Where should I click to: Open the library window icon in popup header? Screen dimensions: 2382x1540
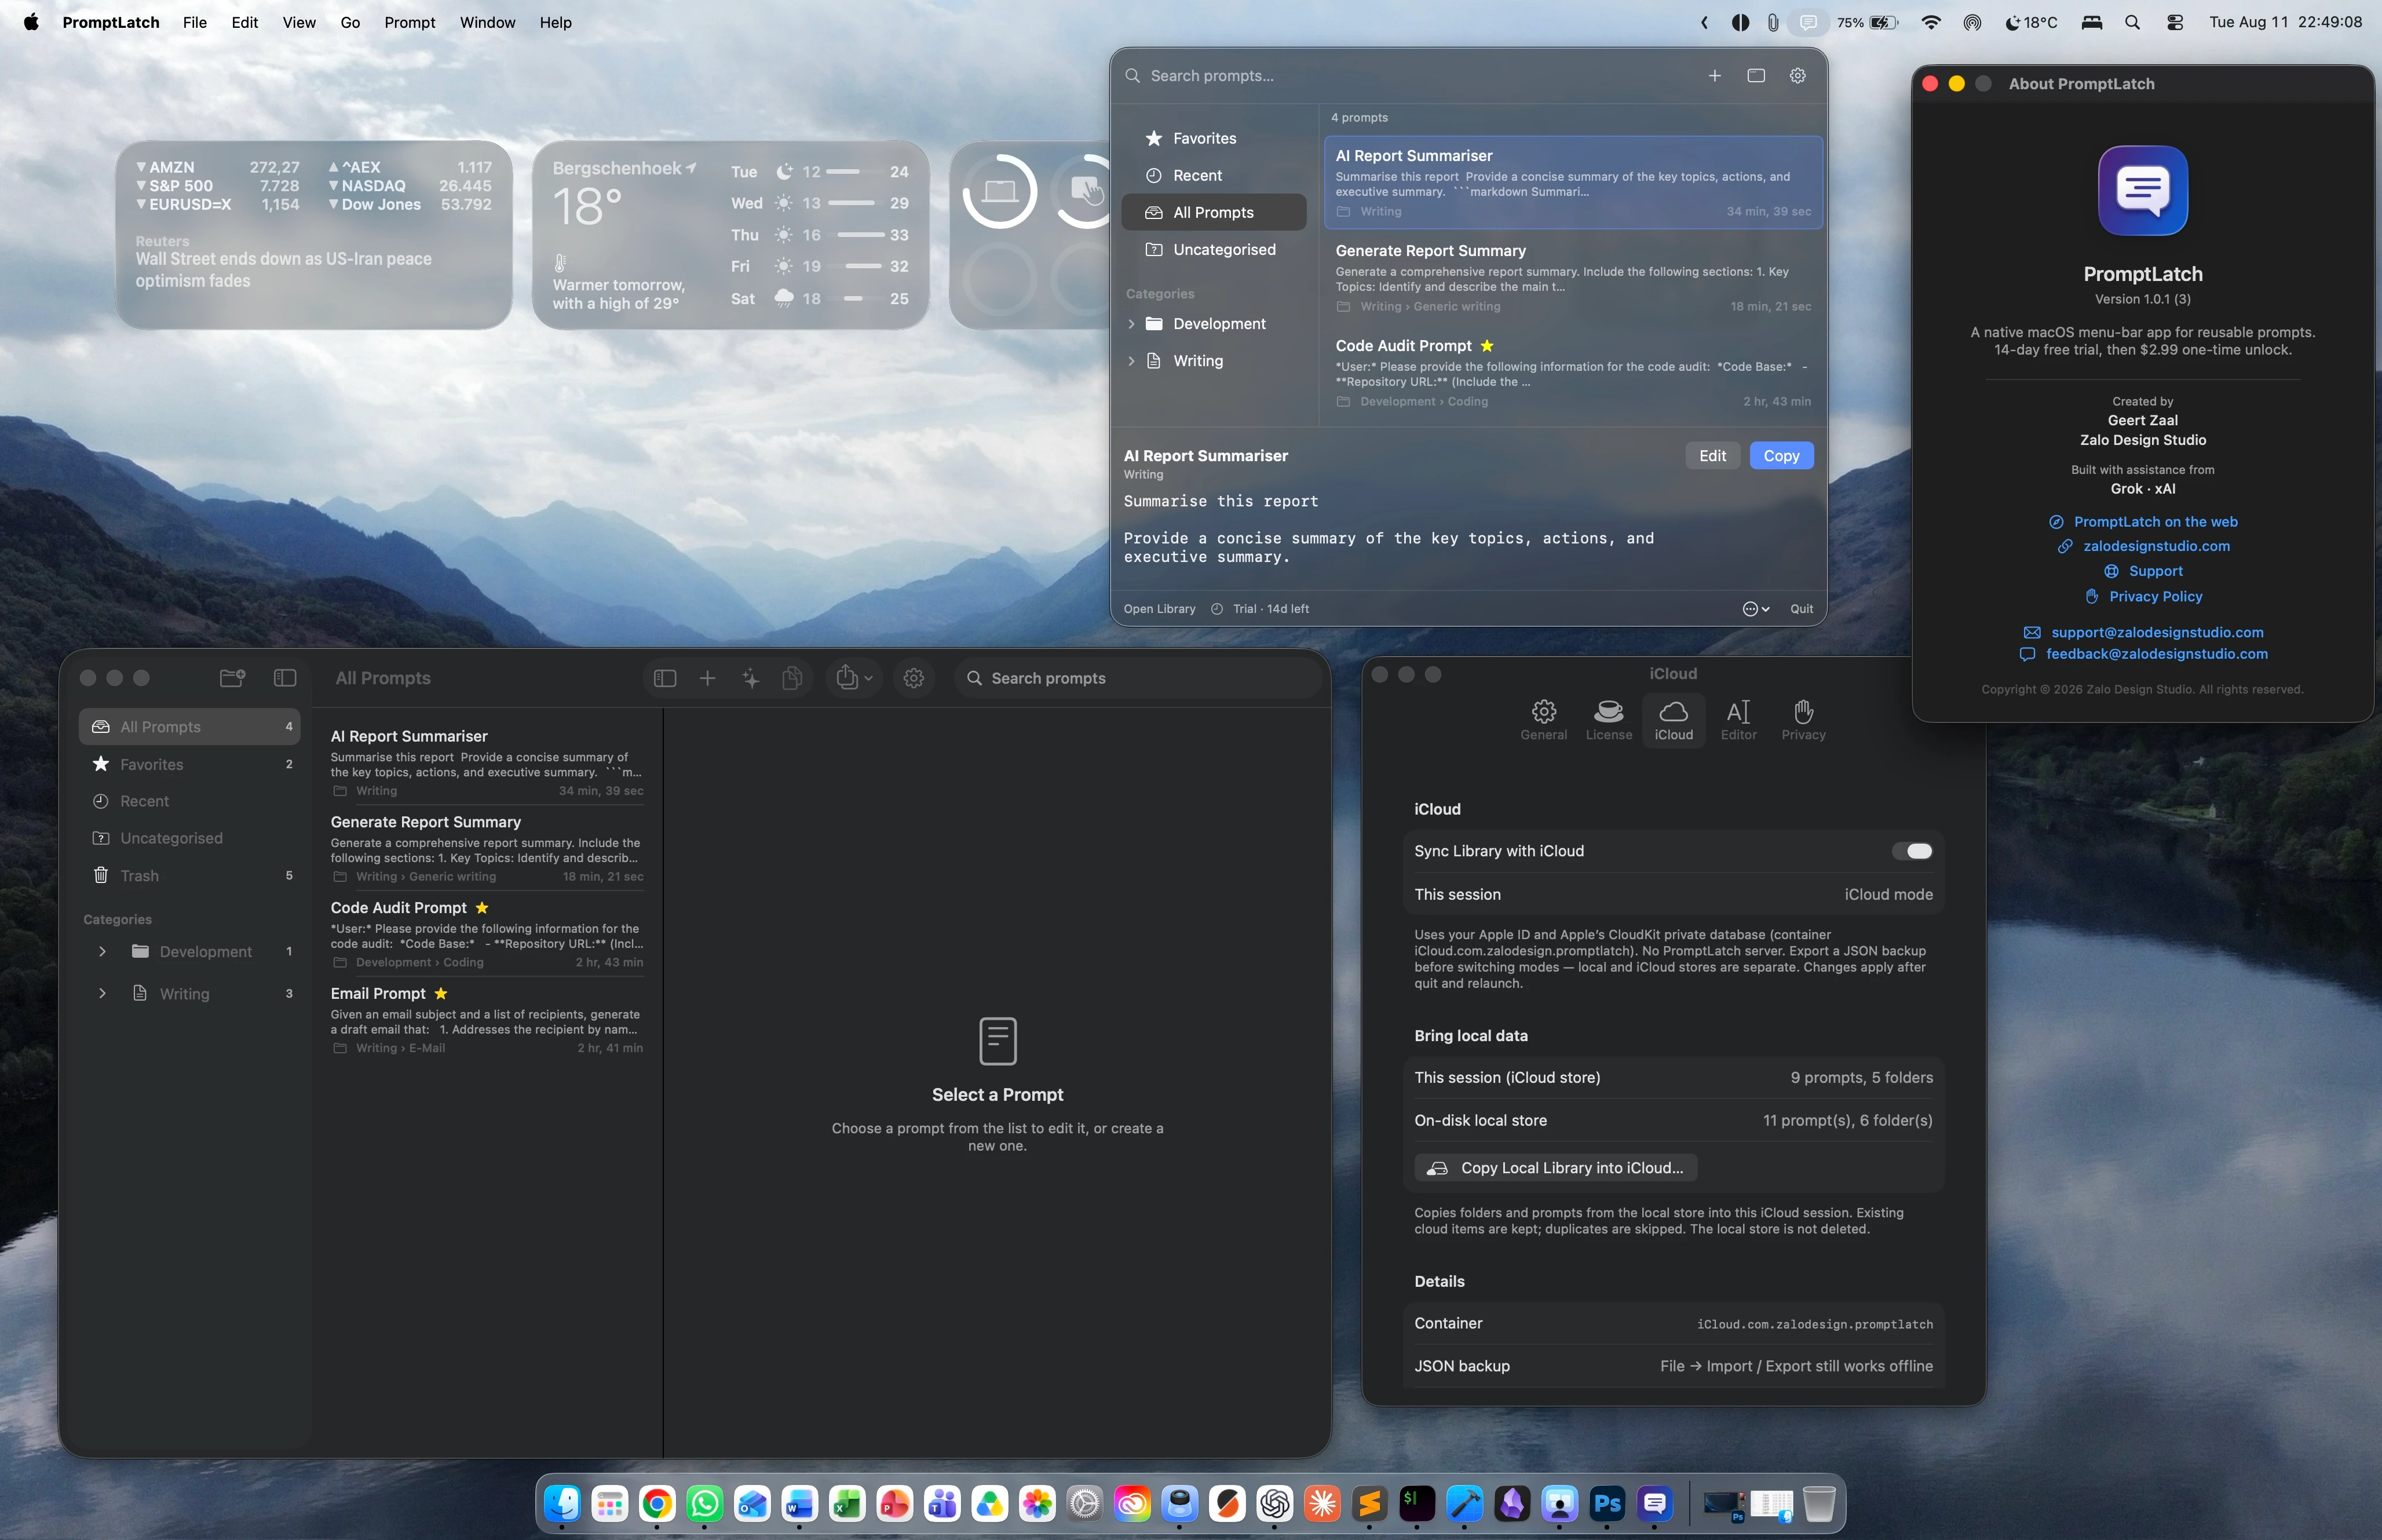click(x=1756, y=76)
